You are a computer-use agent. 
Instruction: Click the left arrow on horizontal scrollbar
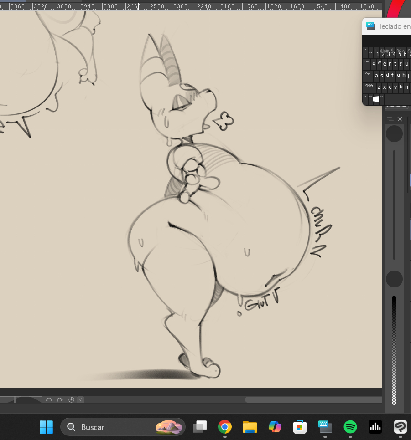pyautogui.click(x=81, y=400)
